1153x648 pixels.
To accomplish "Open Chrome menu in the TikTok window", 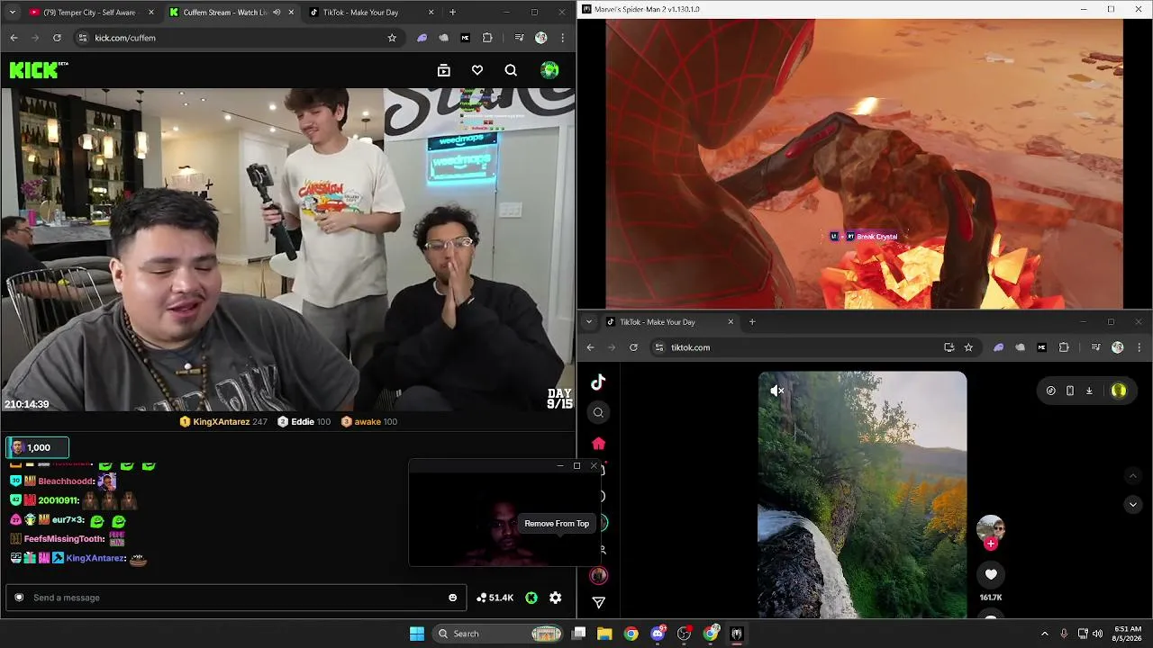I will click(x=1139, y=347).
